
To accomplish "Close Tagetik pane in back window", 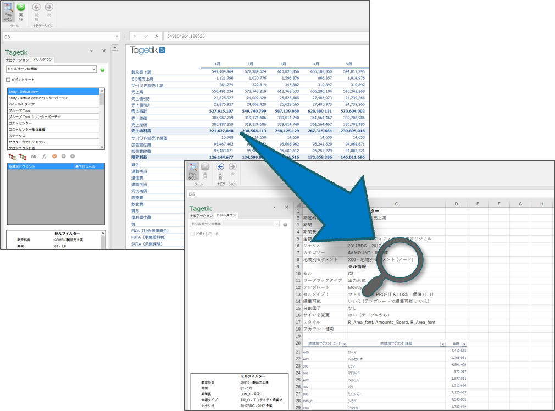I will tap(104, 51).
